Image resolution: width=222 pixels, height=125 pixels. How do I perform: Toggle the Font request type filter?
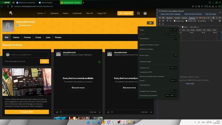click(183, 30)
